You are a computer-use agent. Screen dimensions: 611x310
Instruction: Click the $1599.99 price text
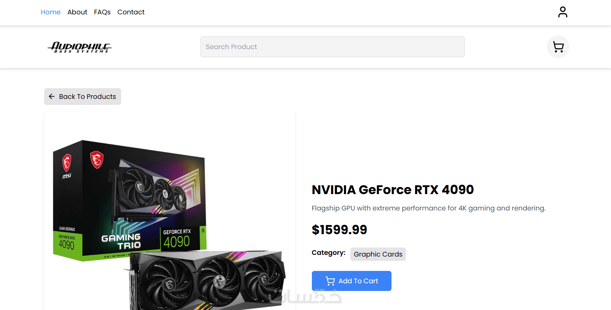(339, 230)
